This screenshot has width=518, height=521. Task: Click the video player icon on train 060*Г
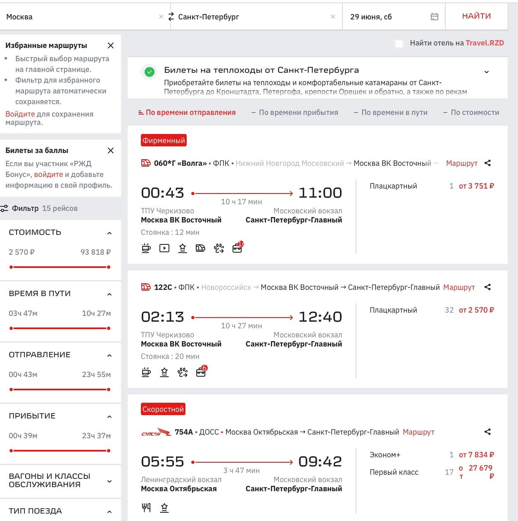click(x=164, y=248)
